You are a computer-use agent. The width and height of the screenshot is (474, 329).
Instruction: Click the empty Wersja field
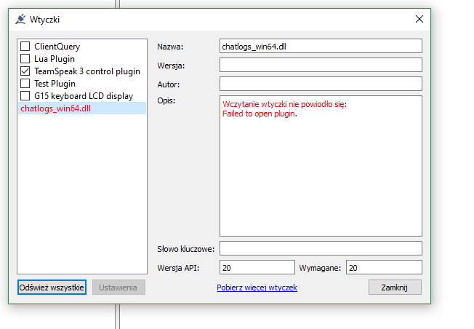320,65
